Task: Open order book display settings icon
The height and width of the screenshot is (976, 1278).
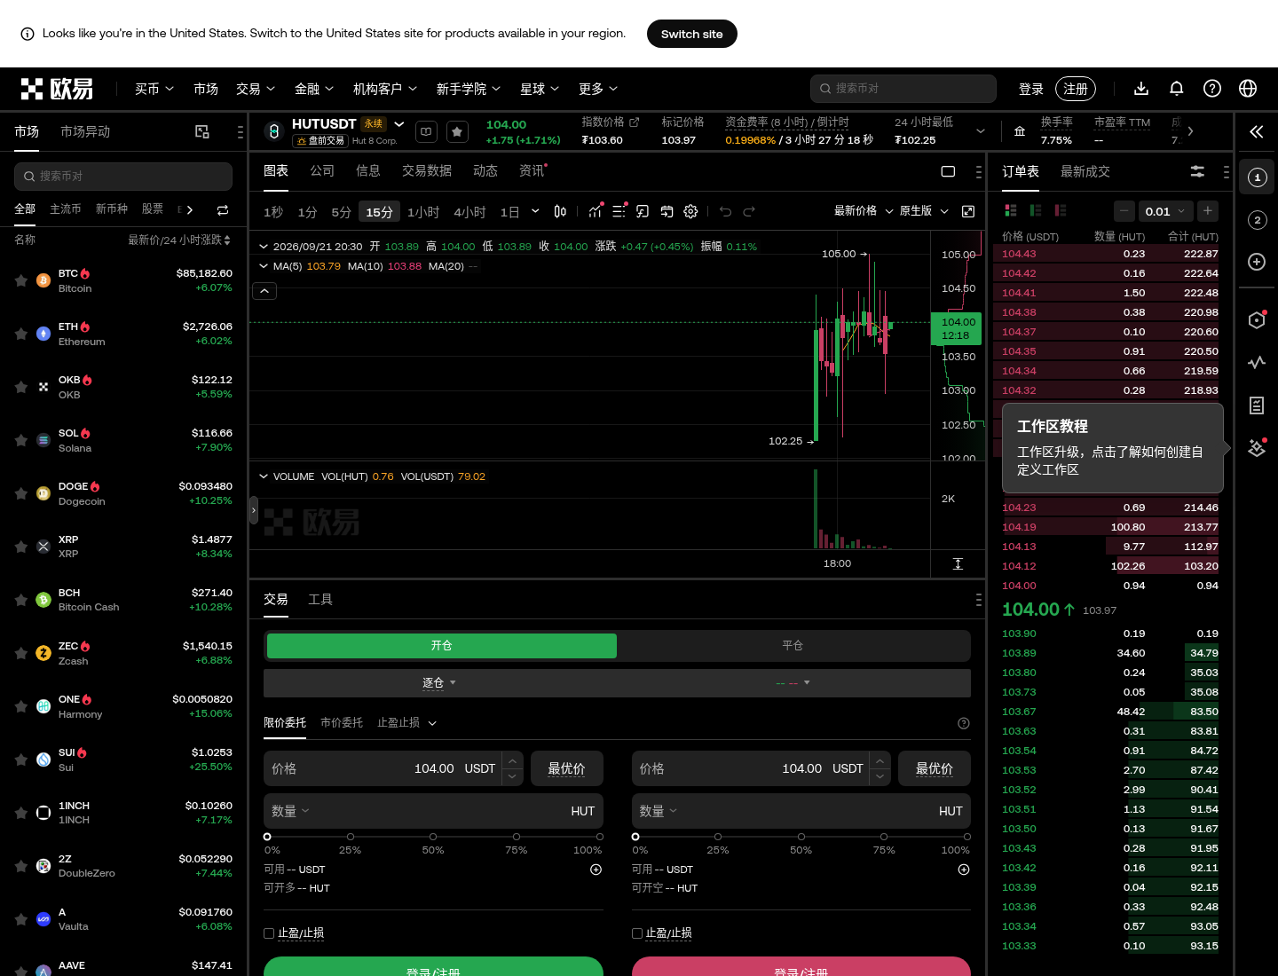Action: pyautogui.click(x=1197, y=171)
